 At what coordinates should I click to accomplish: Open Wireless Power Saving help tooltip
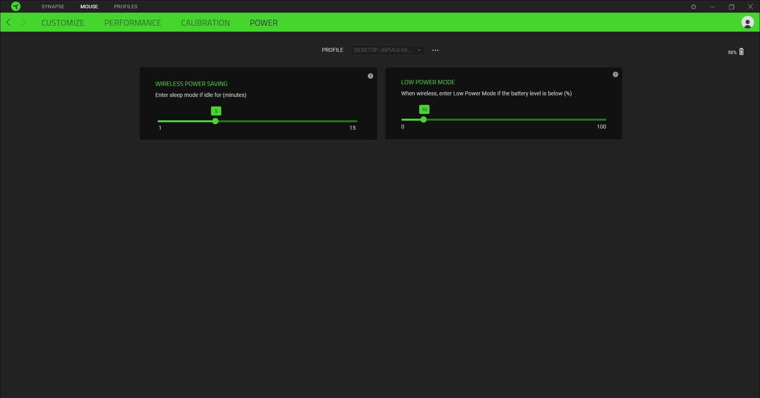click(x=370, y=76)
